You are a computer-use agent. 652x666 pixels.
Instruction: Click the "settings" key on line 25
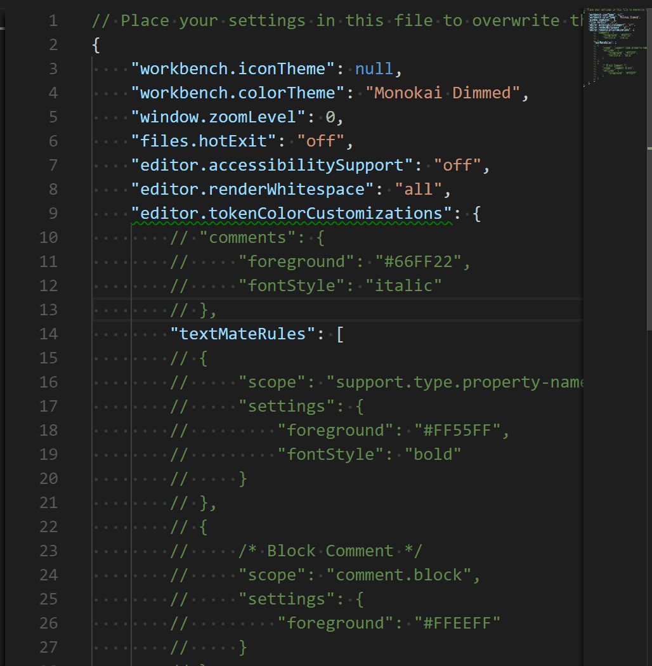(x=286, y=599)
